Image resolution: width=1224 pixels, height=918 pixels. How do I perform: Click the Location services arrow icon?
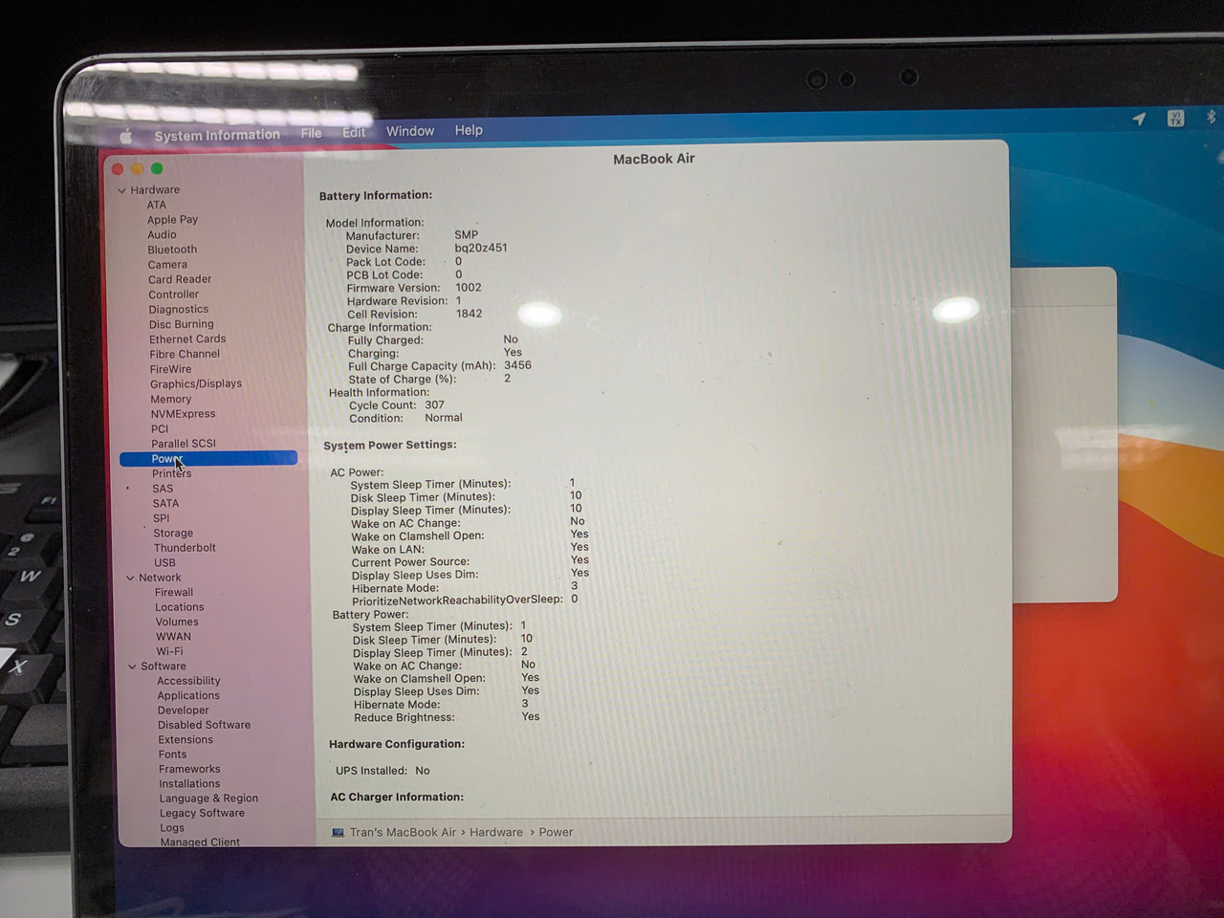[1139, 119]
